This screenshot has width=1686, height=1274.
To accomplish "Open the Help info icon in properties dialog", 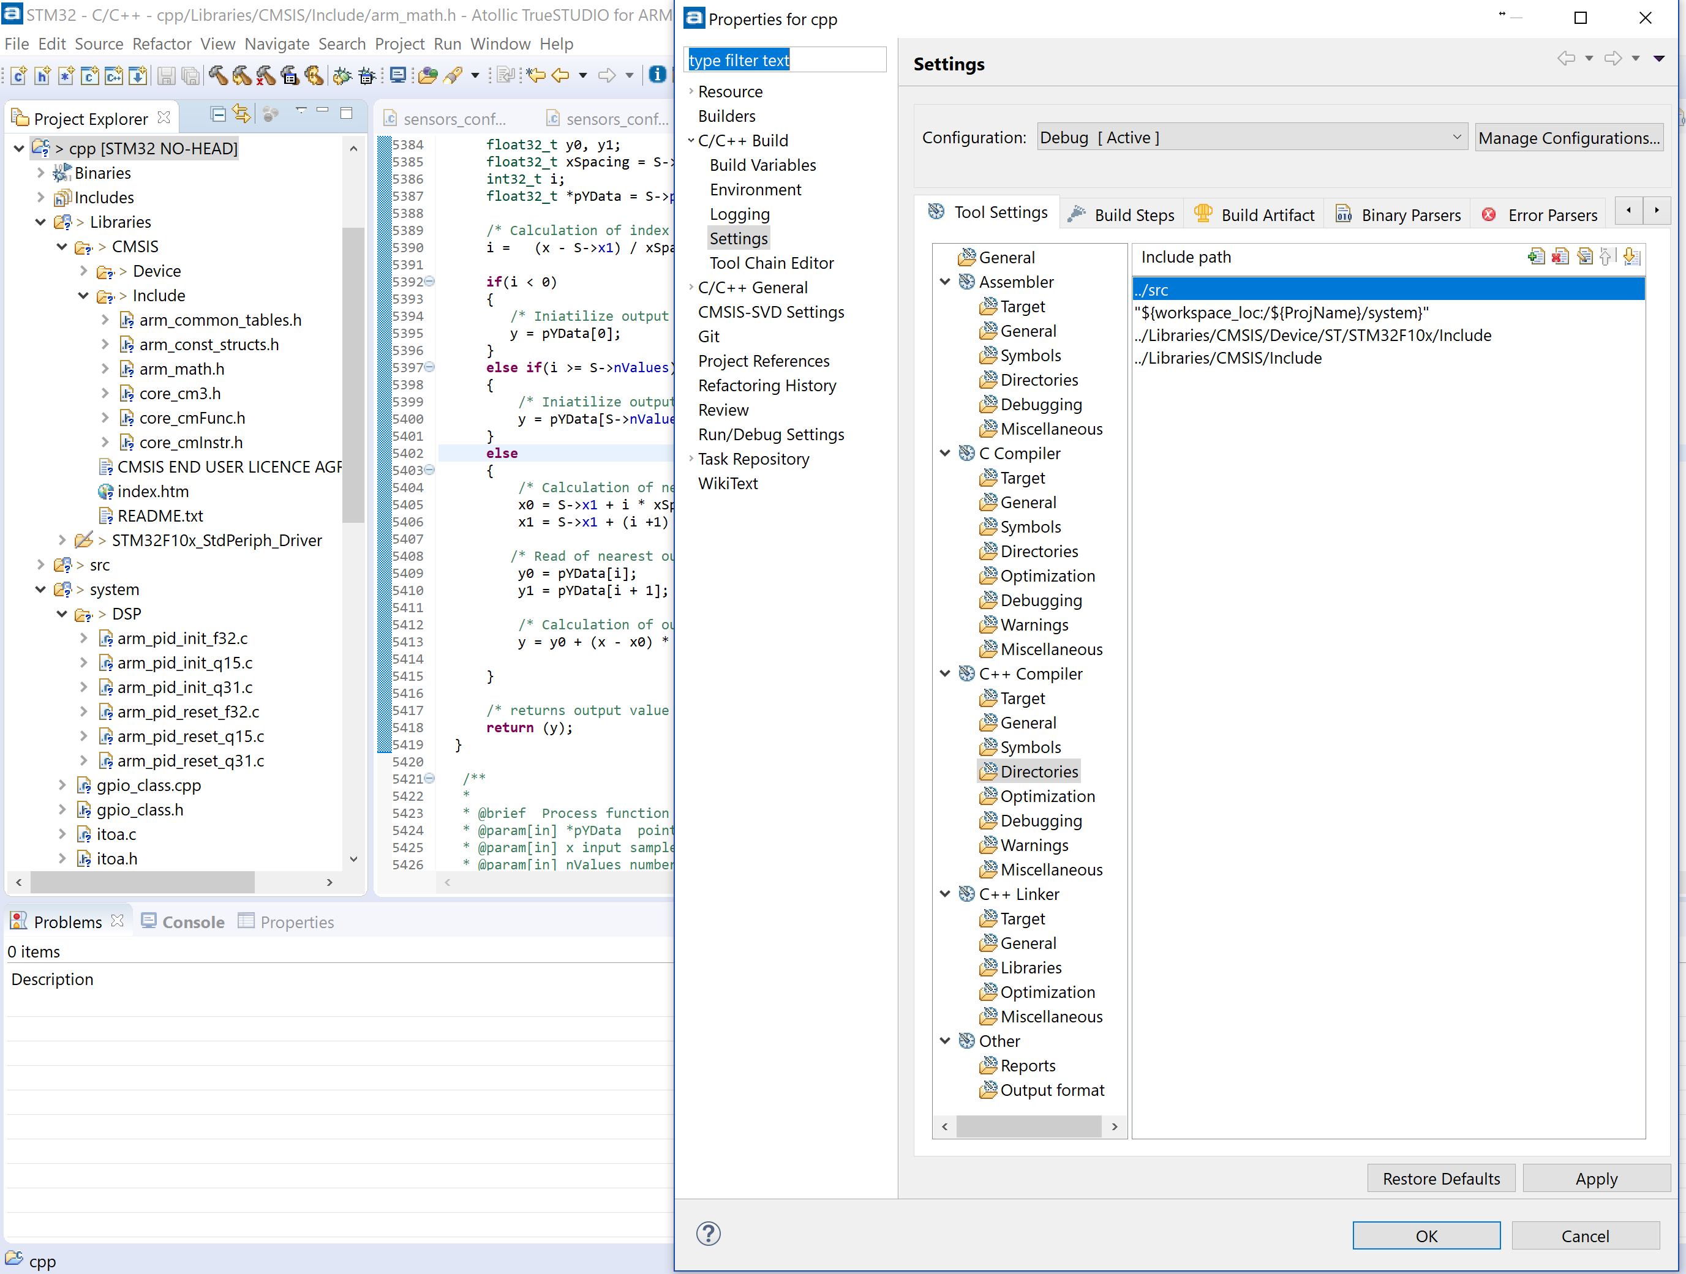I will pyautogui.click(x=709, y=1234).
